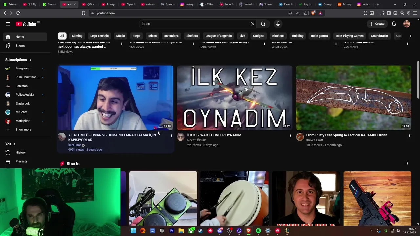Run search with the magnifier button
The width and height of the screenshot is (420, 236).
[x=263, y=24]
